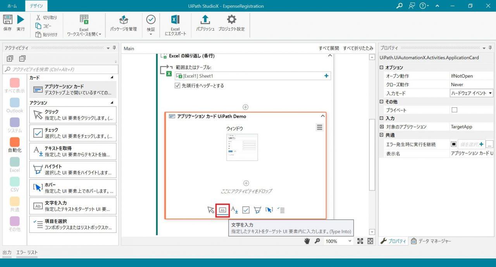Open the 出力 output panel tab
The width and height of the screenshot is (496, 267).
pos(7,252)
